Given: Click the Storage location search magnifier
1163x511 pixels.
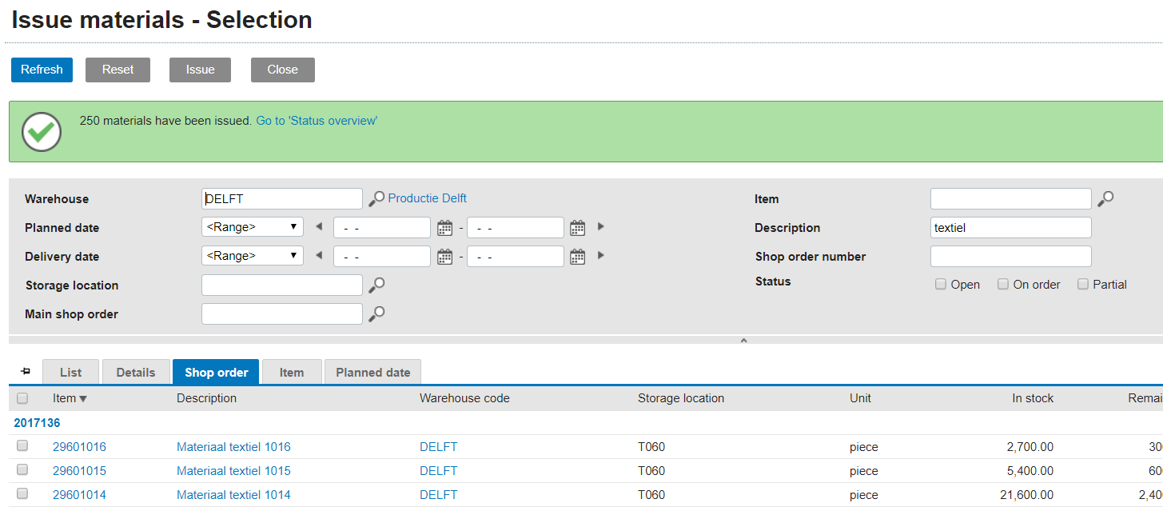Looking at the screenshot, I should point(376,285).
